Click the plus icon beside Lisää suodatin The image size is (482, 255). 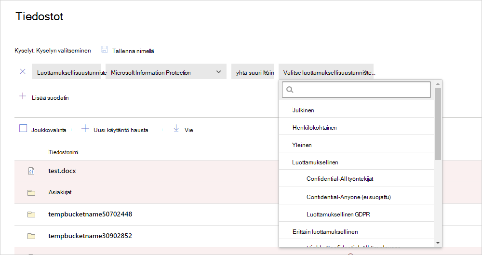[23, 96]
